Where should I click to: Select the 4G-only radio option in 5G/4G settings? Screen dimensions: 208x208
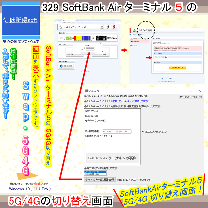[x=161, y=57]
